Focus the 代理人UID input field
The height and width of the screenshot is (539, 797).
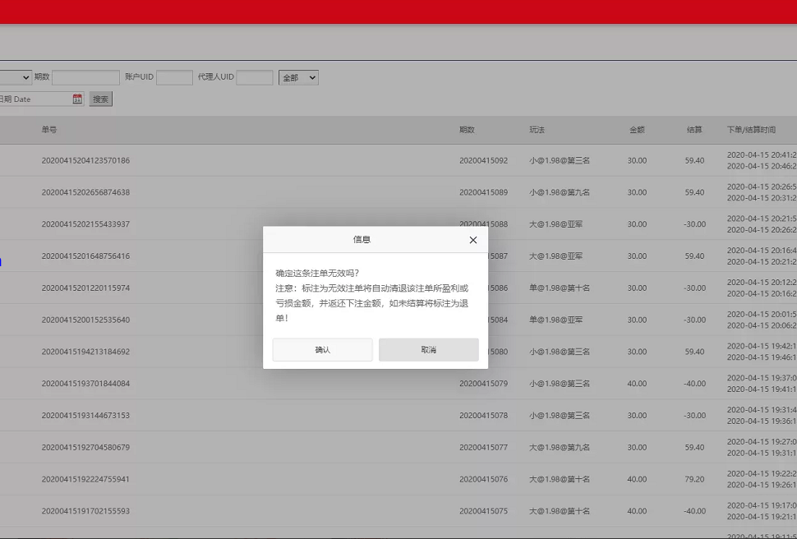pos(255,77)
